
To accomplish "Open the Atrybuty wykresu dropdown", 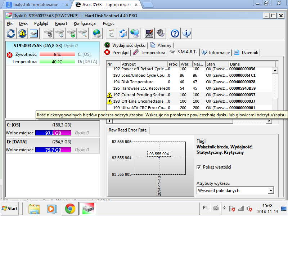I will point(271,191).
